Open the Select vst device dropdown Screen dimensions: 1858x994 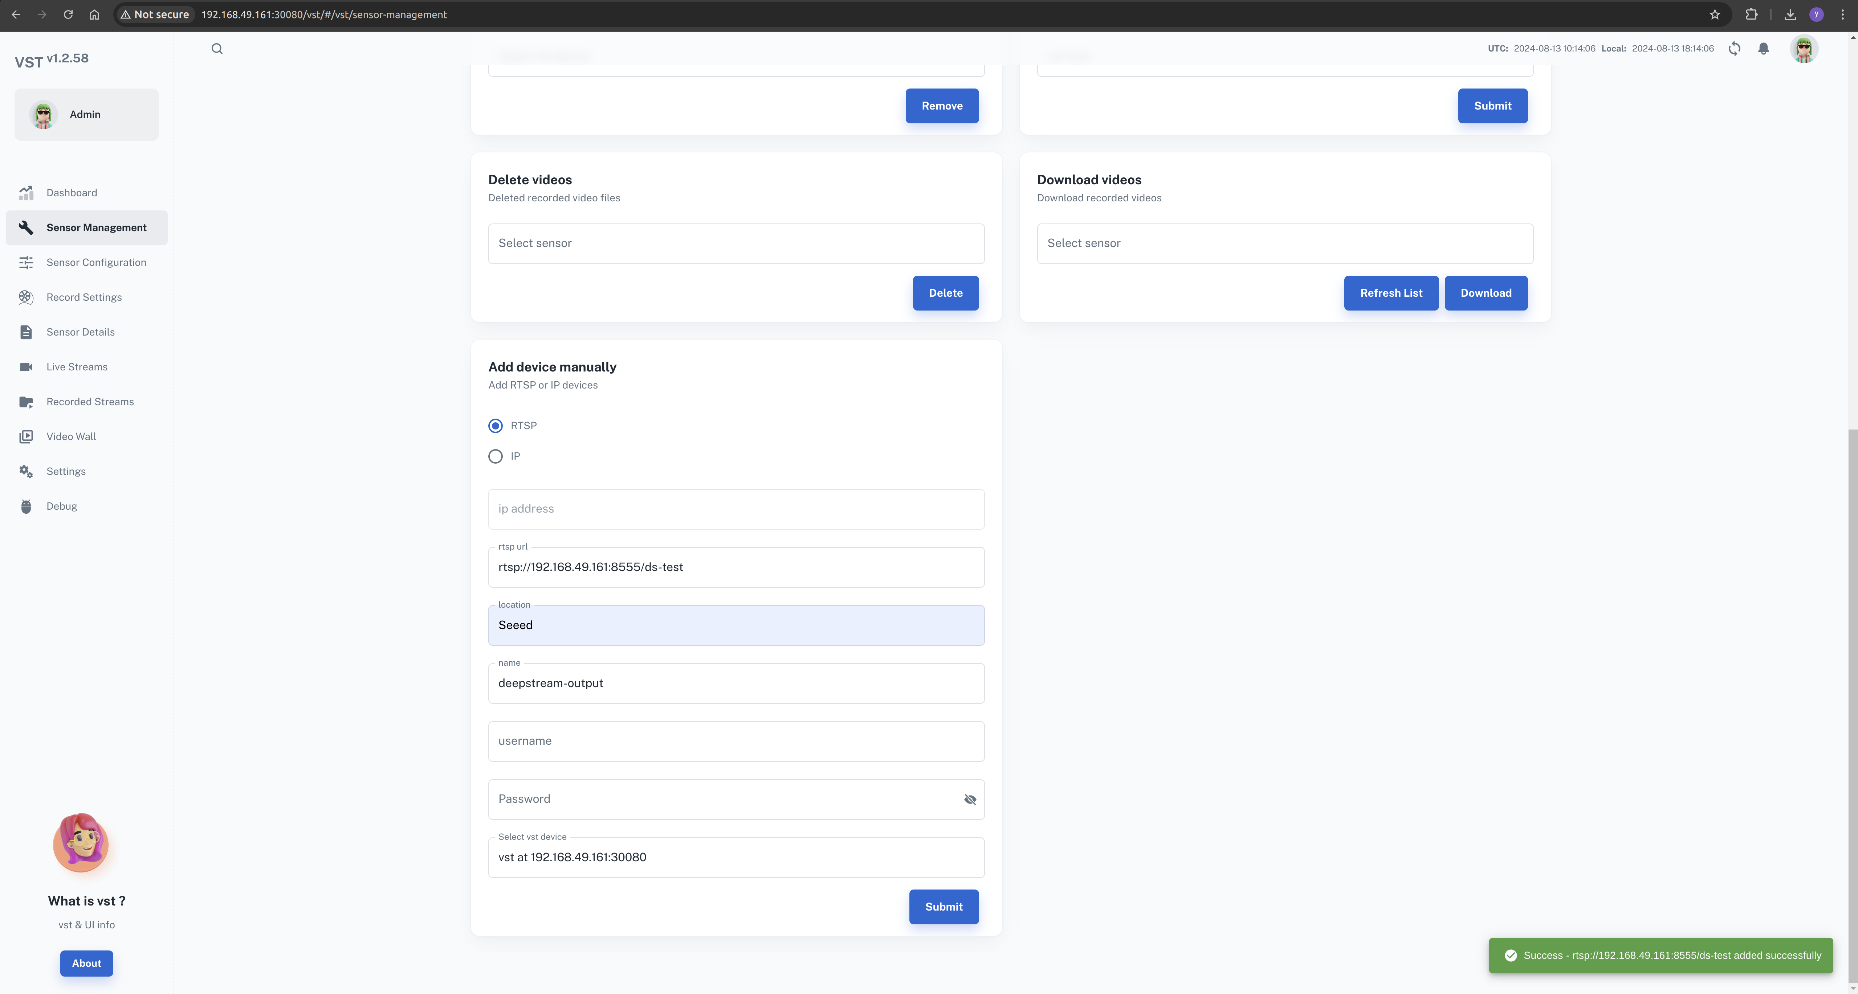click(737, 857)
